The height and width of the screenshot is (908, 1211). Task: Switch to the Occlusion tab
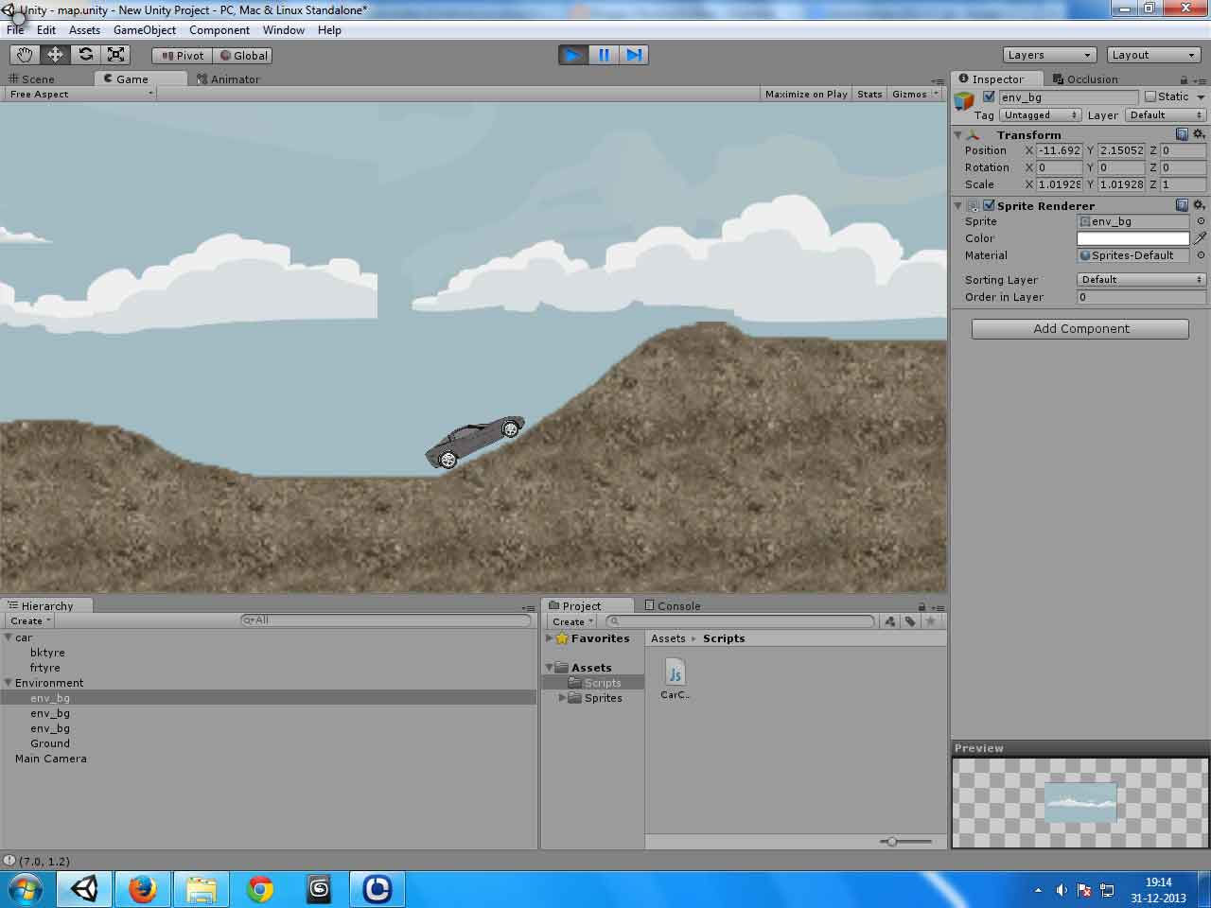[x=1085, y=79]
